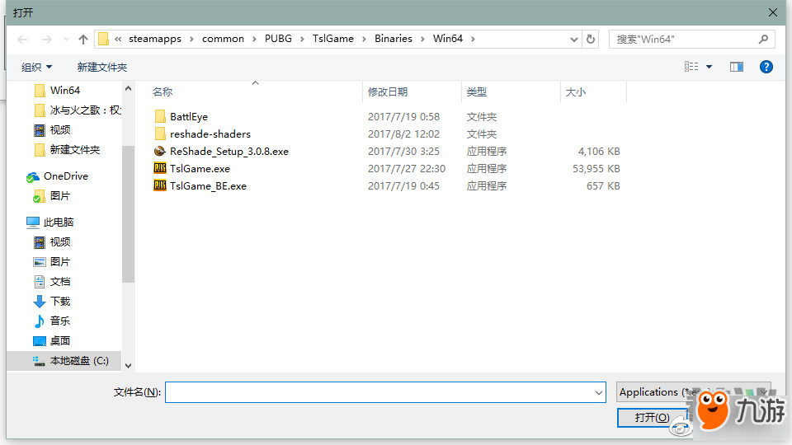
Task: Toggle the preview pane icon
Action: (737, 67)
